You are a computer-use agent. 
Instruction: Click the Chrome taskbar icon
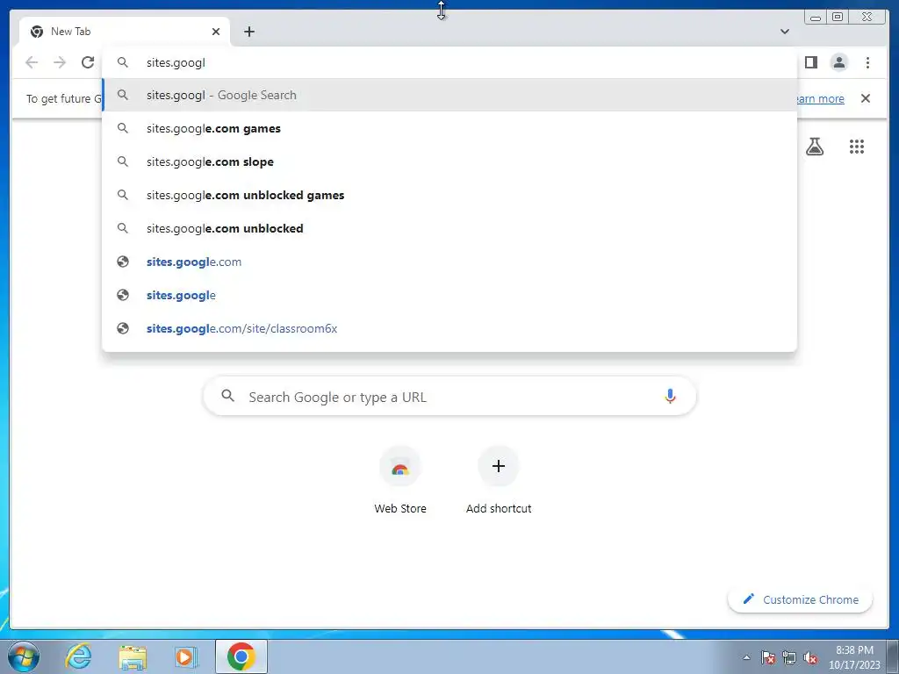tap(241, 656)
